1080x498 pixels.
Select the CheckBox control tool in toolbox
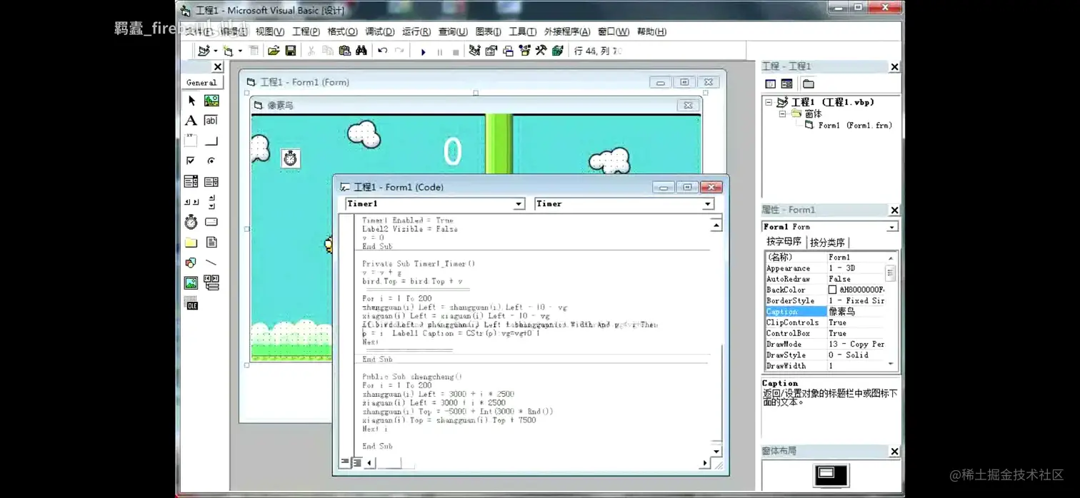point(191,161)
